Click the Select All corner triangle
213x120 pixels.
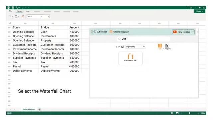[x=10, y=23]
